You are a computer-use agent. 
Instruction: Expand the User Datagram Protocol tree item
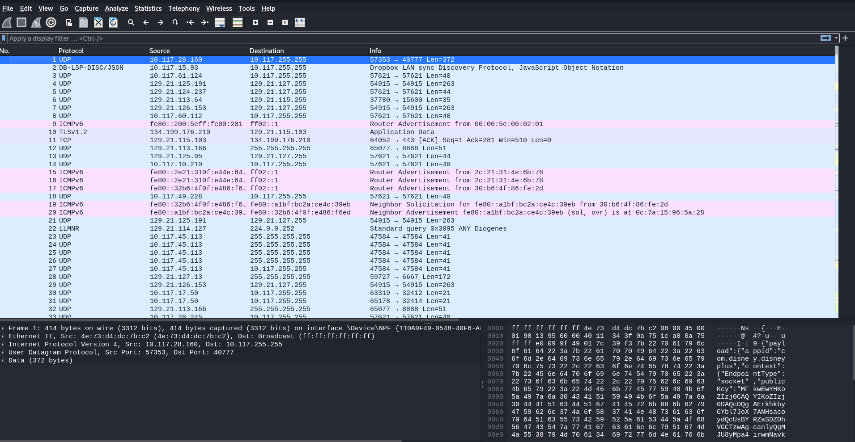click(x=3, y=353)
